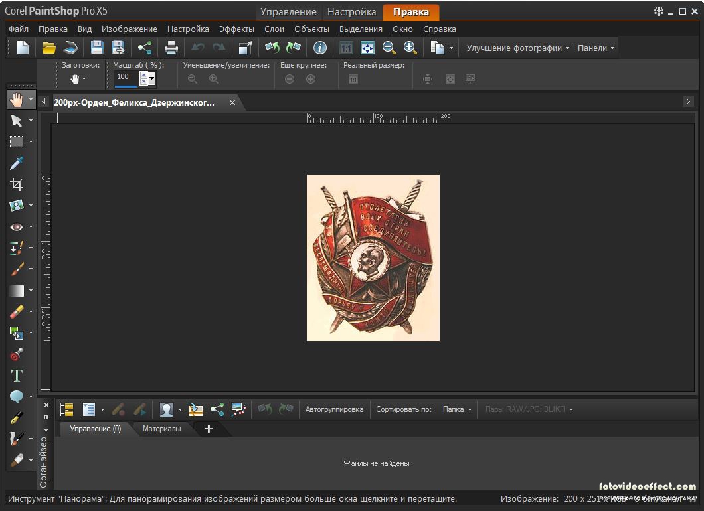This screenshot has height=511, width=704.
Task: Click the green share icon in the main toolbar
Action: pos(145,48)
